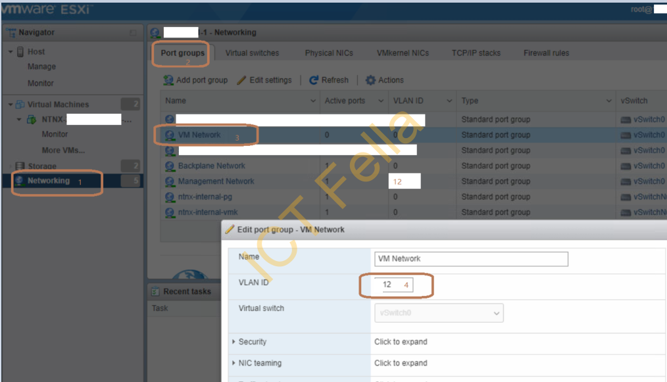
Task: Expand the Storage tree node
Action: [x=11, y=166]
